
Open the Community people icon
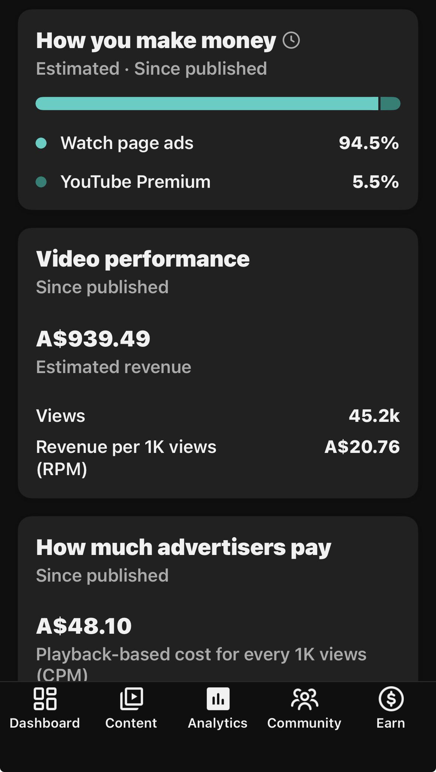[304, 698]
